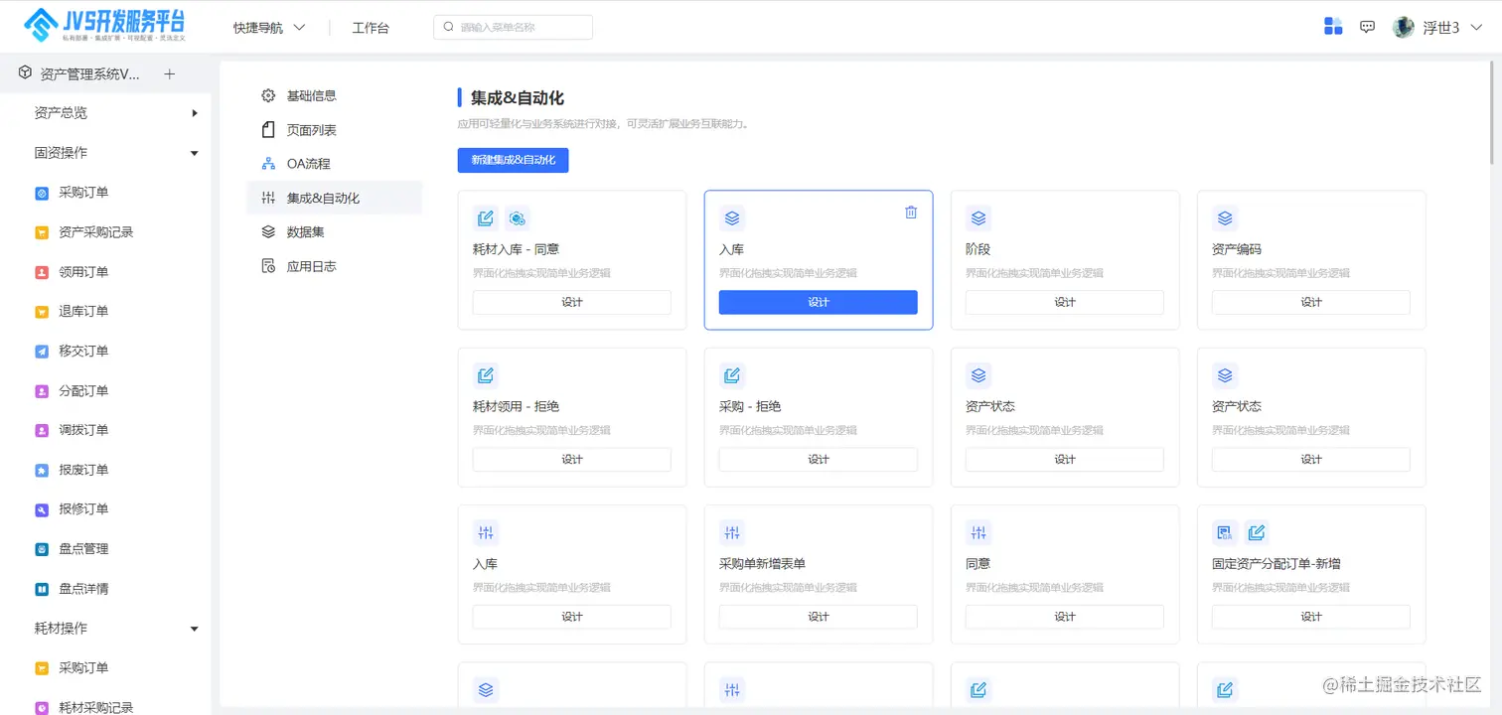Click the page icon for 页面列表
Viewport: 1502px width, 715px height.
pyautogui.click(x=268, y=130)
